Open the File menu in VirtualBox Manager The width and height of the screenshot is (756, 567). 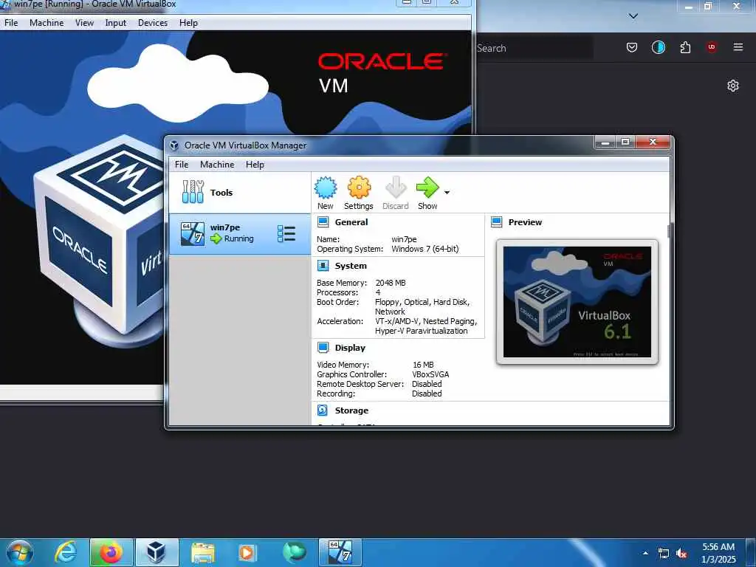point(182,165)
